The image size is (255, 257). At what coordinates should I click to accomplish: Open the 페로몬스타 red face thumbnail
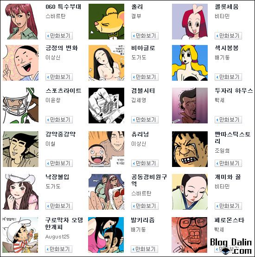tap(189, 235)
